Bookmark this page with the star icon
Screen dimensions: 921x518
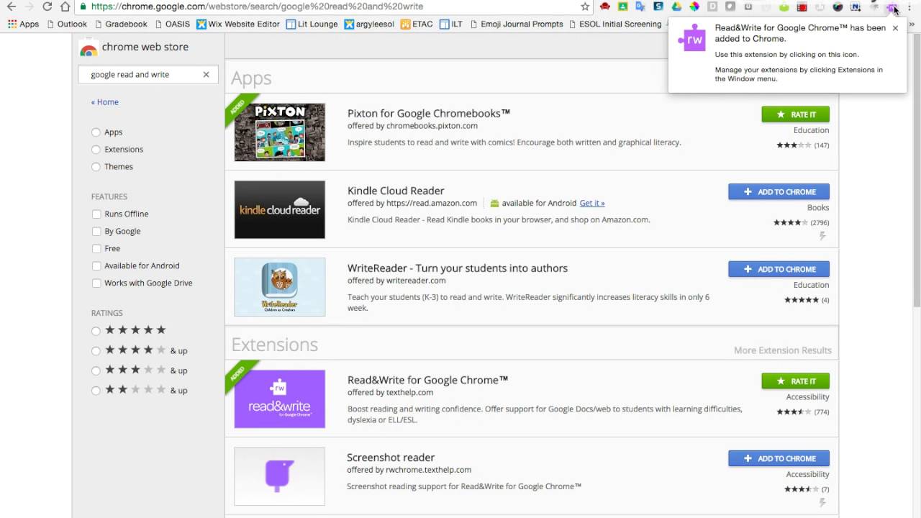585,6
